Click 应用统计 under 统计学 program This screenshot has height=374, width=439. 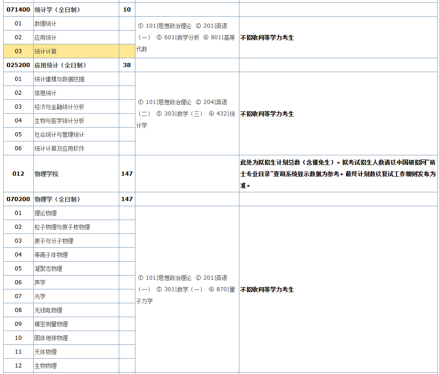coord(45,37)
